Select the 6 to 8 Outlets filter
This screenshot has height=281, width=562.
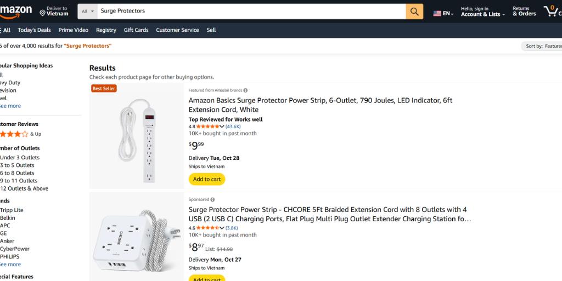tap(17, 173)
